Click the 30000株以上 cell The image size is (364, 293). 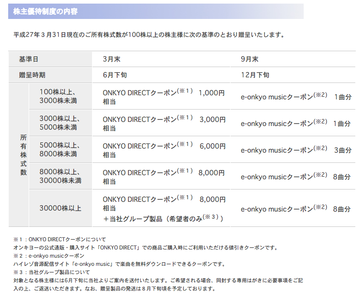click(x=61, y=208)
